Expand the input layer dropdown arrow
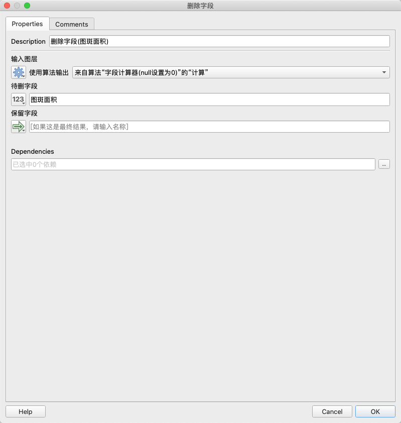Screen dimensions: 401x423 click(x=384, y=72)
